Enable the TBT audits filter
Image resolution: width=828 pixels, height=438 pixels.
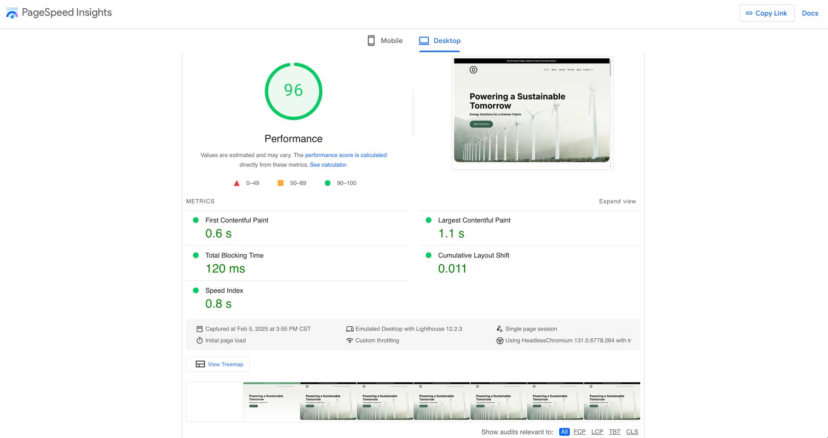615,432
